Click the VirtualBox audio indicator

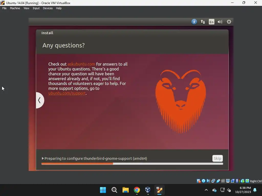208,181
